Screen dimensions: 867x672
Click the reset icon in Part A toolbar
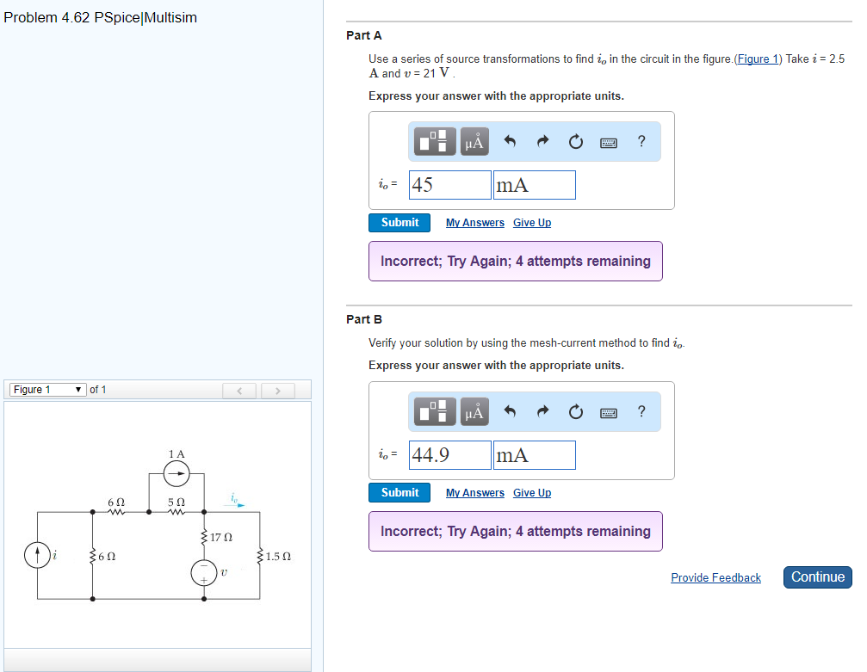pos(575,141)
